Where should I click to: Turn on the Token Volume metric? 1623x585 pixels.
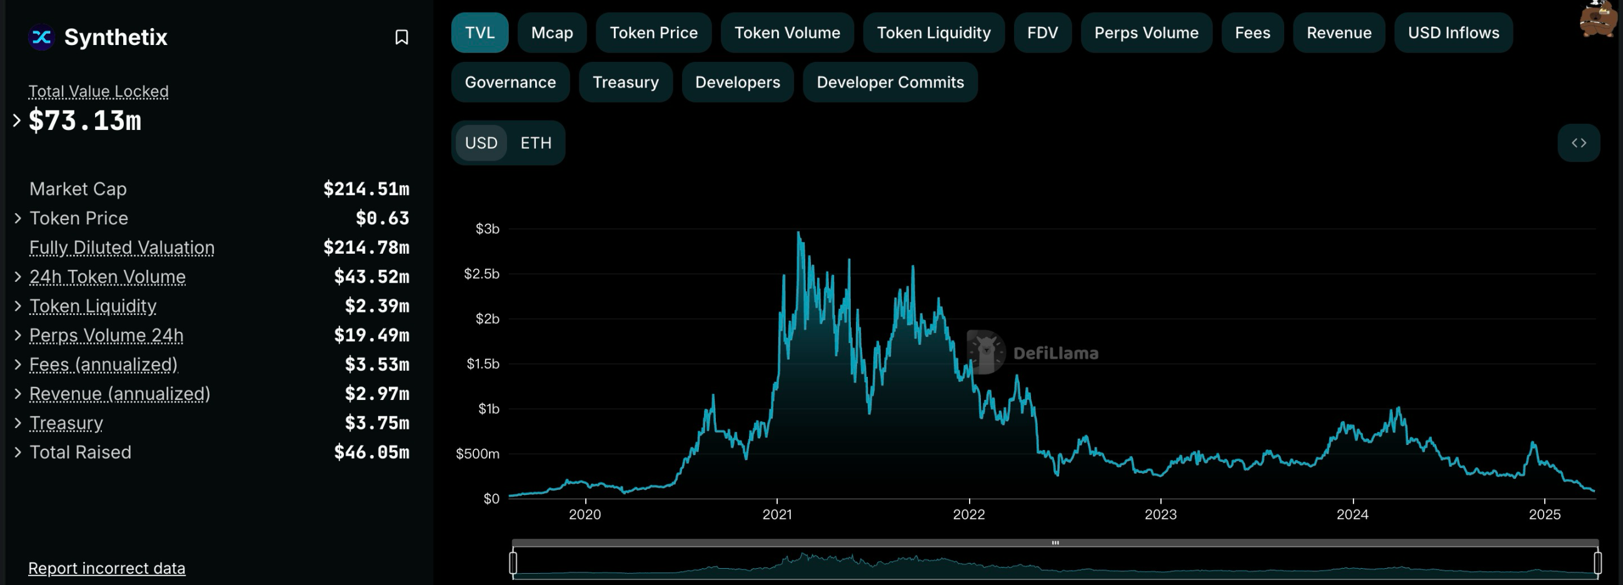(787, 32)
